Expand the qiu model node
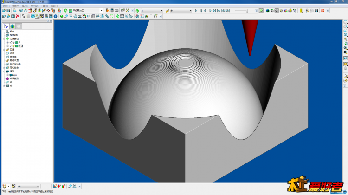Image resolution: width=348 pixels, height=195 pixels. coord(7,75)
